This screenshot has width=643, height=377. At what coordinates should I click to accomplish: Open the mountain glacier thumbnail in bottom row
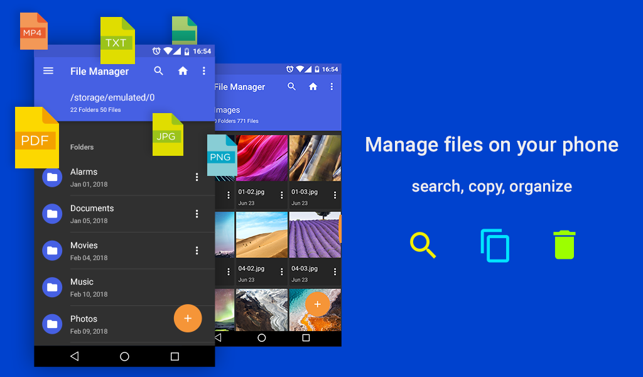tap(262, 310)
